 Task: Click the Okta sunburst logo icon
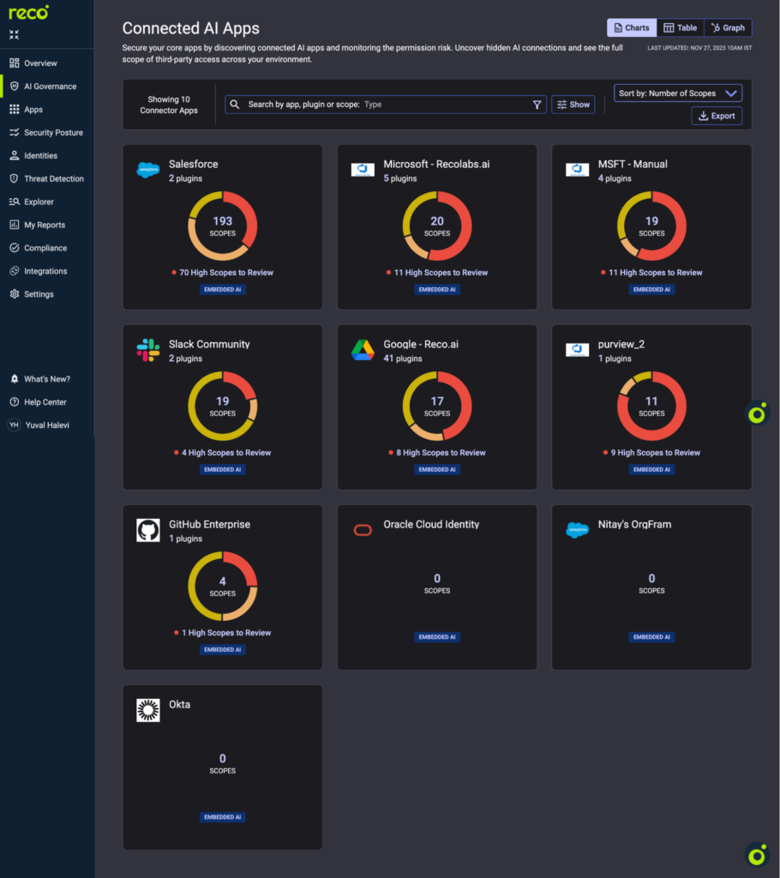pyautogui.click(x=147, y=710)
